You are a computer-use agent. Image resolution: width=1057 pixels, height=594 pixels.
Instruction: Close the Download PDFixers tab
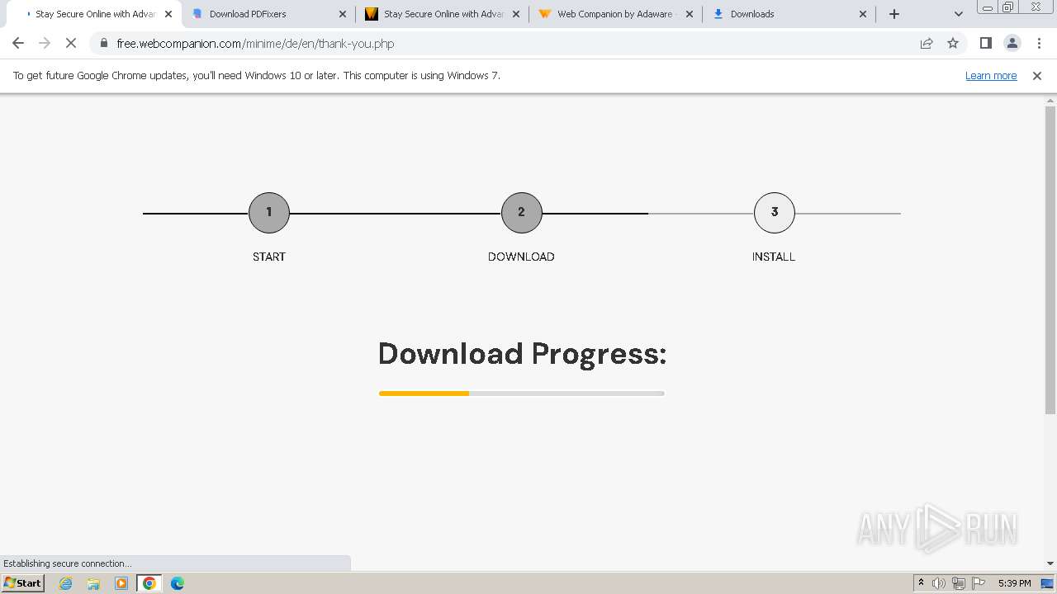pos(343,14)
